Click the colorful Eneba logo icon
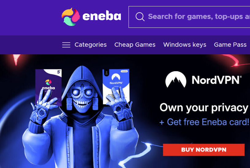Image resolution: width=250 pixels, height=168 pixels. pos(71,17)
